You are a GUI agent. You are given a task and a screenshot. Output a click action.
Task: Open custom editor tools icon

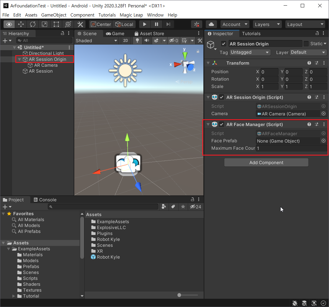coord(80,25)
